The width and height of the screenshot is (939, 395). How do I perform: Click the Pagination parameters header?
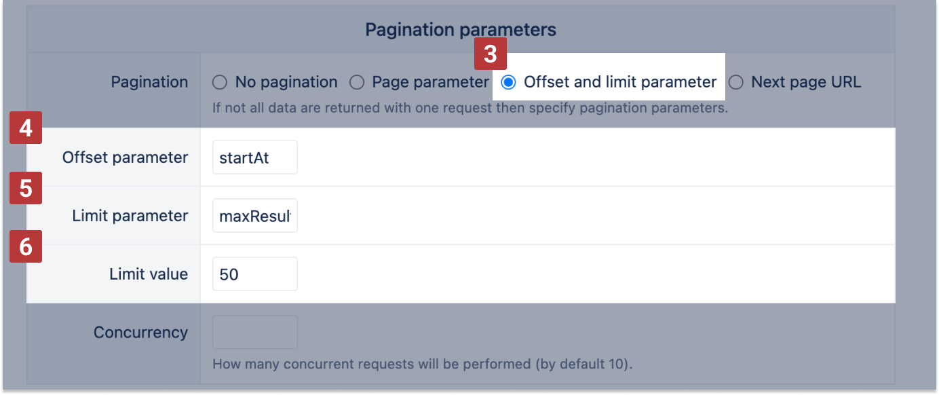coord(460,29)
